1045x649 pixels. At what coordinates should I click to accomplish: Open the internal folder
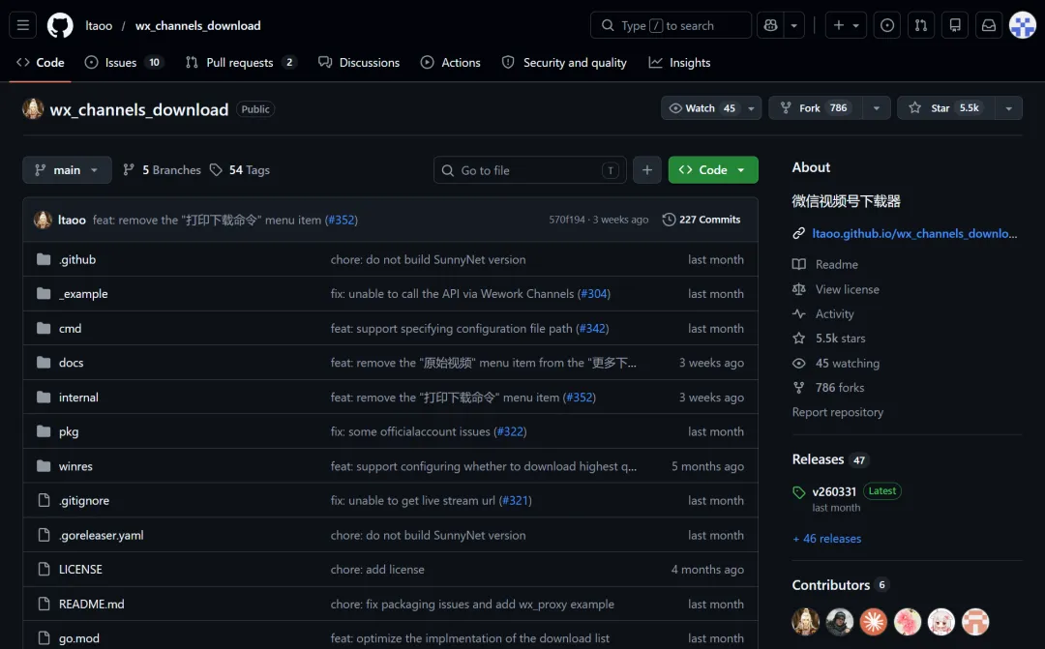tap(78, 398)
